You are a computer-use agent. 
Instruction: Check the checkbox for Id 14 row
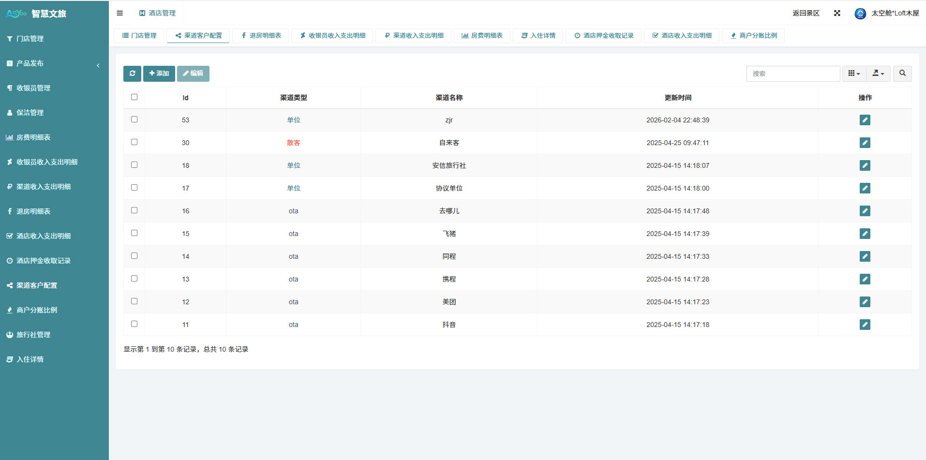(x=134, y=256)
